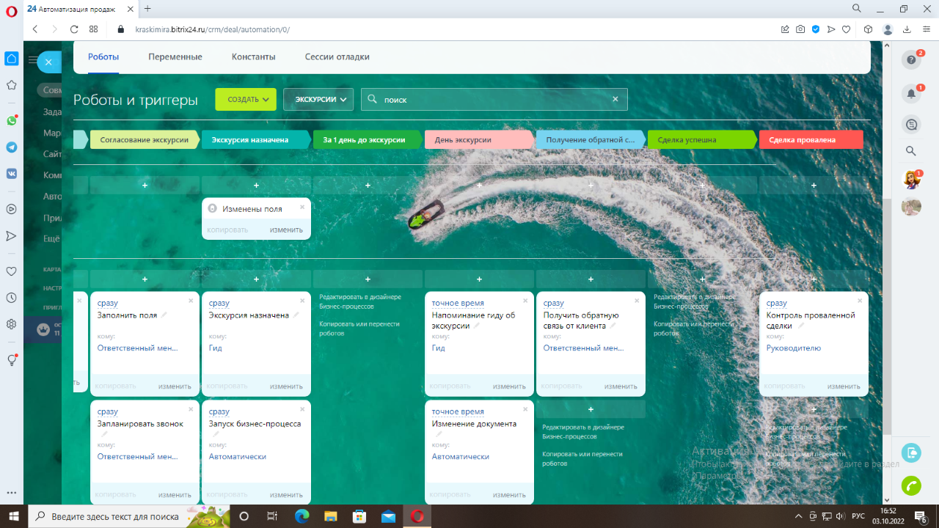Remove the Изменены поля trigger
This screenshot has width=939, height=528.
click(x=302, y=207)
